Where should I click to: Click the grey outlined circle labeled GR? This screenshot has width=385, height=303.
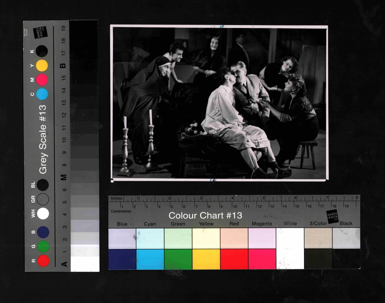43,199
